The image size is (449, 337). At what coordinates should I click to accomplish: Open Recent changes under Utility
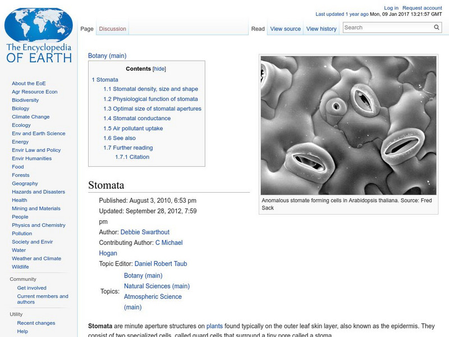(36, 322)
